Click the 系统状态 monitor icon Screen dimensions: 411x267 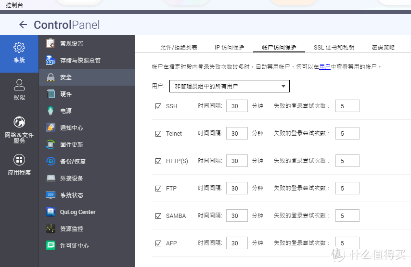click(x=51, y=195)
